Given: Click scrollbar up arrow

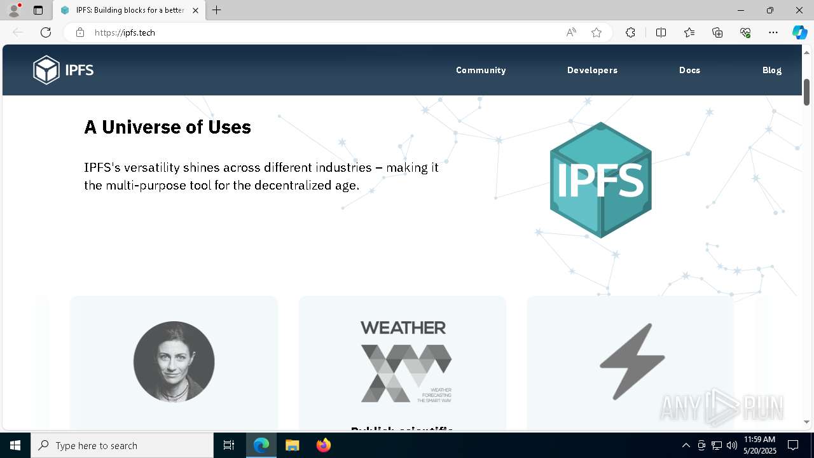Looking at the screenshot, I should coord(806,52).
